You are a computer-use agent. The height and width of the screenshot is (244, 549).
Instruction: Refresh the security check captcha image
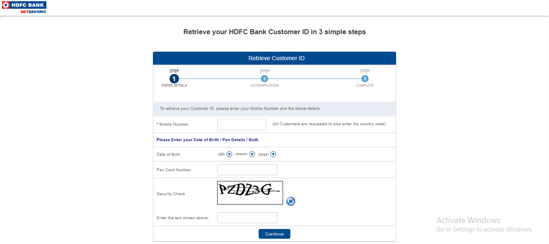tap(290, 201)
